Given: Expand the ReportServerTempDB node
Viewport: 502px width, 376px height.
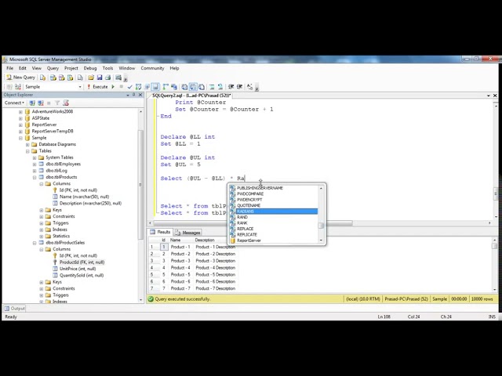Looking at the screenshot, I should pos(20,132).
